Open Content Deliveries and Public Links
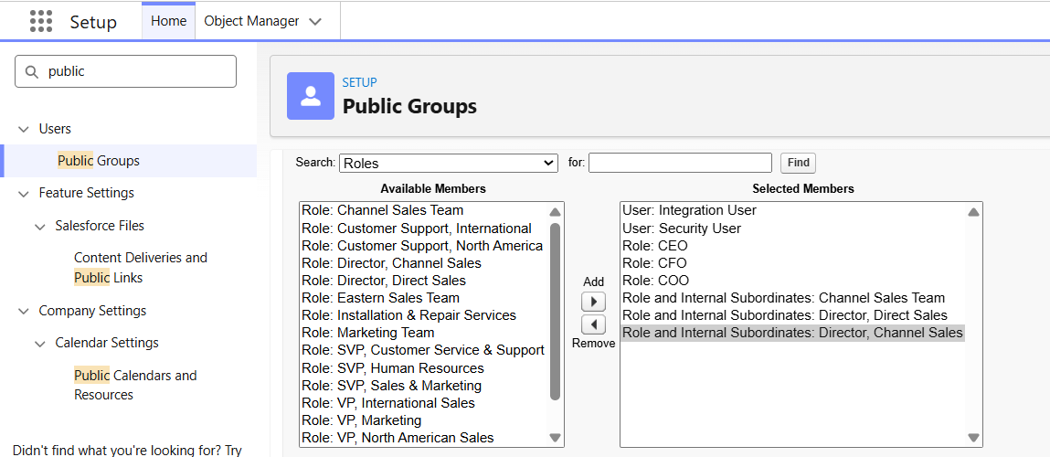This screenshot has width=1050, height=457. coord(141,268)
